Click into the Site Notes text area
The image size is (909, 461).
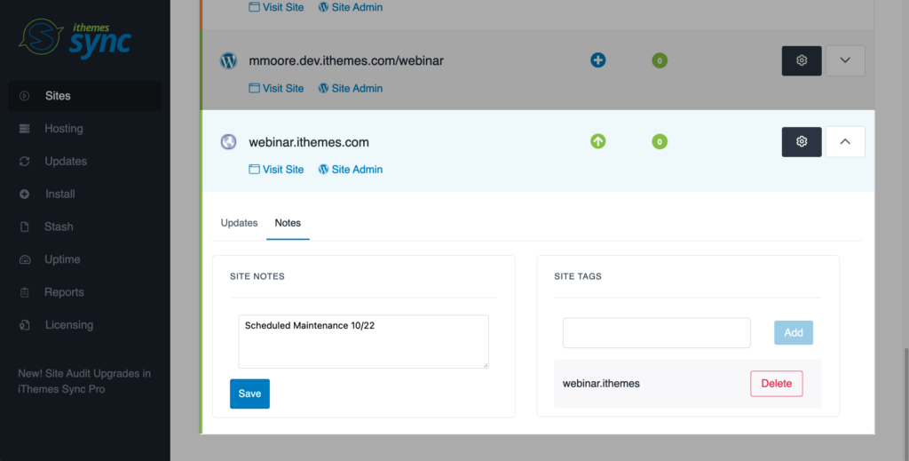[x=363, y=342]
